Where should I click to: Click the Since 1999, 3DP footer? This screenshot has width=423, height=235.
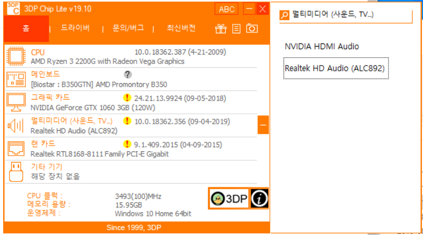pyautogui.click(x=134, y=228)
